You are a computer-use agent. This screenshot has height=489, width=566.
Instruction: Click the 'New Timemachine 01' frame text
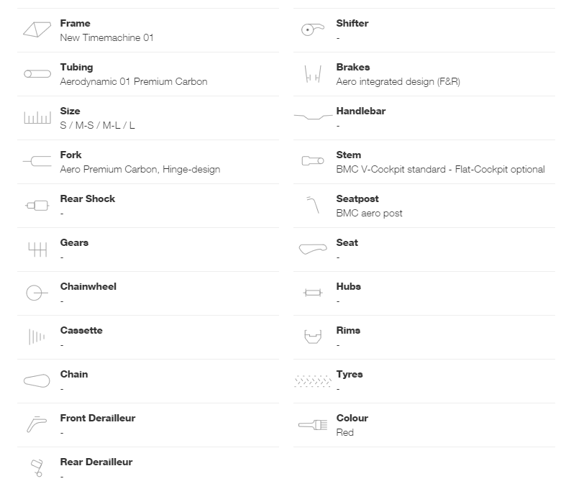point(107,37)
